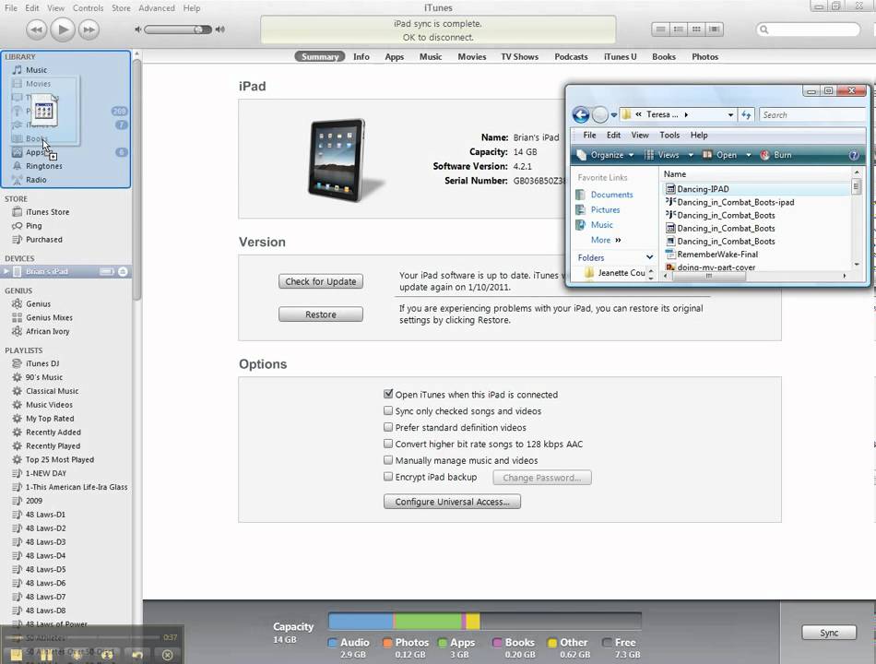Eject Brian's iPad

(123, 271)
